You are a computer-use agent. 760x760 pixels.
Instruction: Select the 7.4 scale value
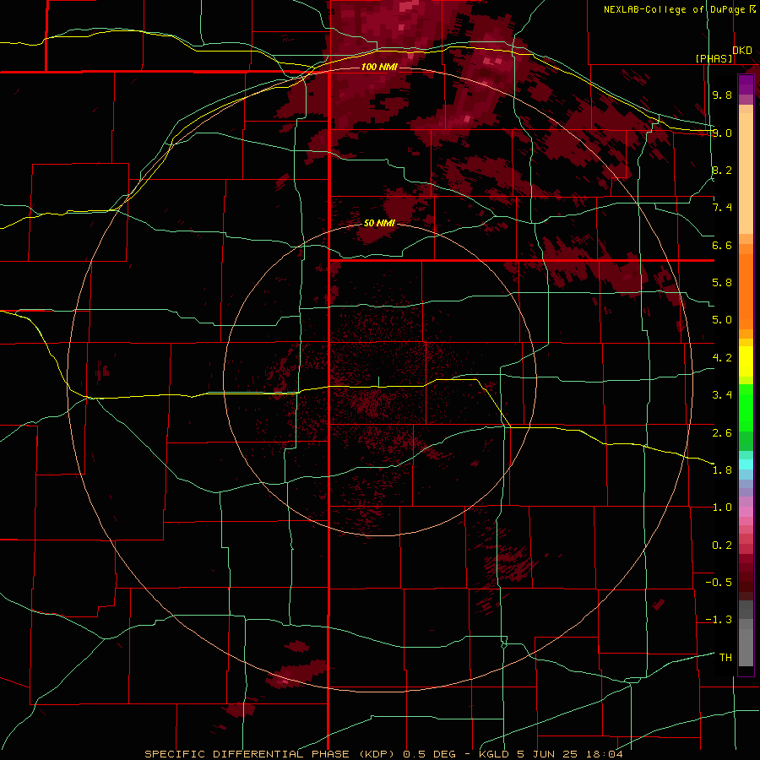coord(722,208)
